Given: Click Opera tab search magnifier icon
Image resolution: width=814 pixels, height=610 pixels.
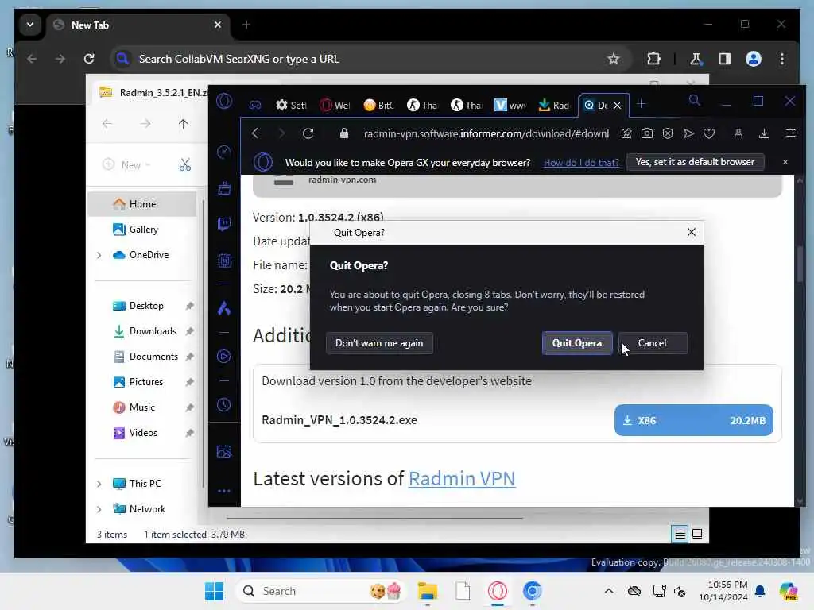Looking at the screenshot, I should click(x=695, y=101).
